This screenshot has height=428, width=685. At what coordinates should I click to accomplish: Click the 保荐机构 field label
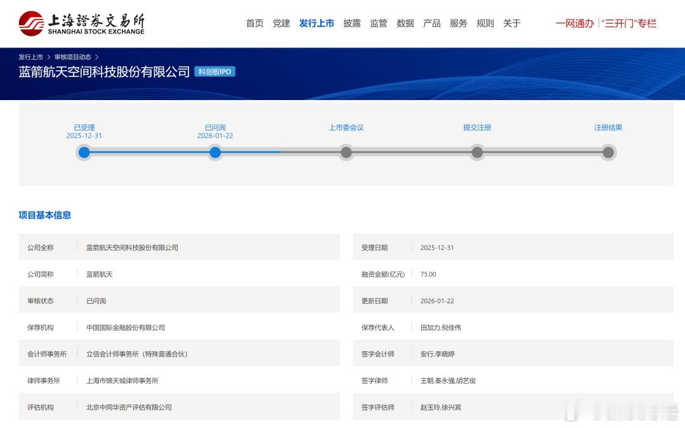[40, 327]
